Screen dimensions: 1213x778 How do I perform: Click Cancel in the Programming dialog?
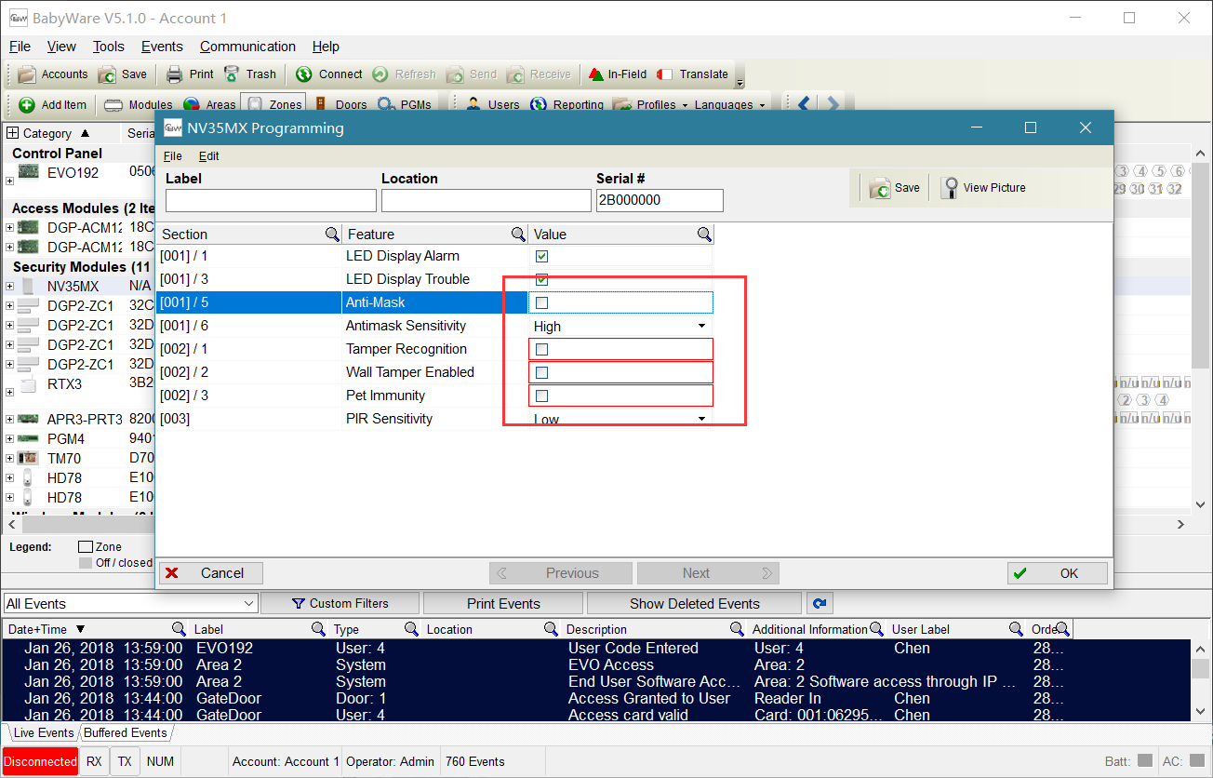point(211,573)
